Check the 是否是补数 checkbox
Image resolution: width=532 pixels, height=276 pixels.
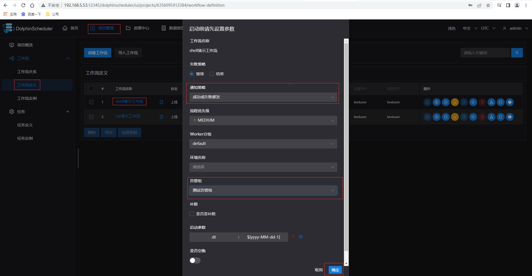point(192,214)
